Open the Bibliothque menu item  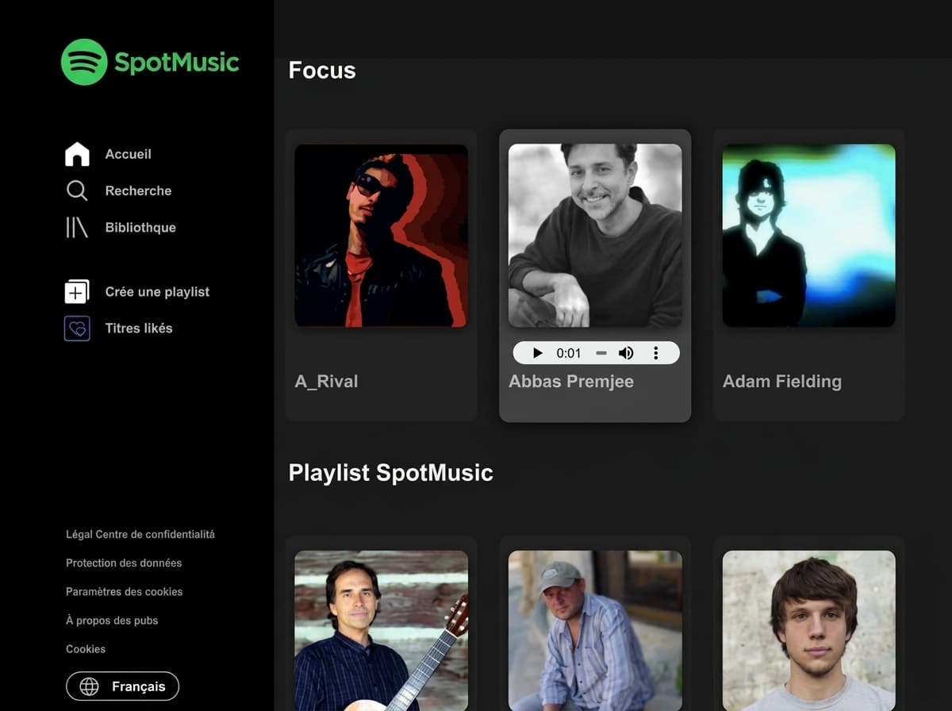(x=140, y=228)
